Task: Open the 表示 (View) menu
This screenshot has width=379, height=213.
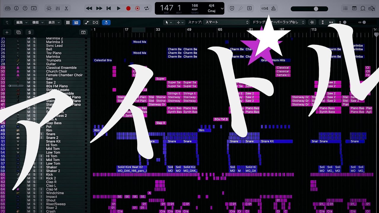Action: [x=54, y=22]
